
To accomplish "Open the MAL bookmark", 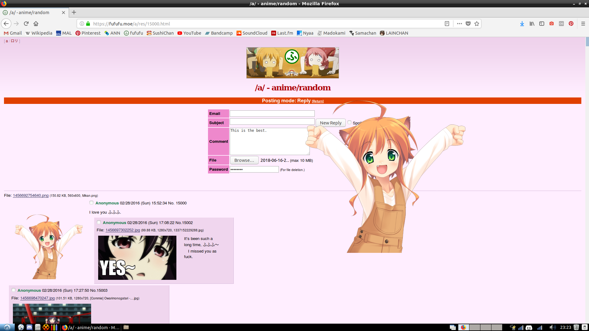I will [64, 33].
